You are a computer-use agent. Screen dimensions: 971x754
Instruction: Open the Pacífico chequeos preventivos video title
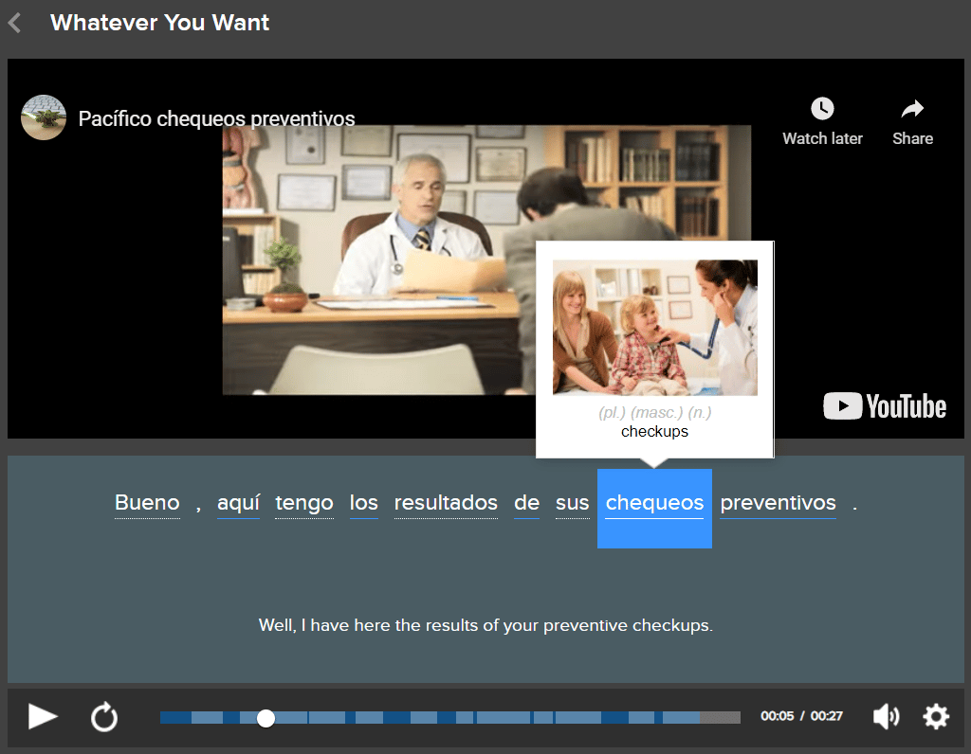click(x=216, y=119)
